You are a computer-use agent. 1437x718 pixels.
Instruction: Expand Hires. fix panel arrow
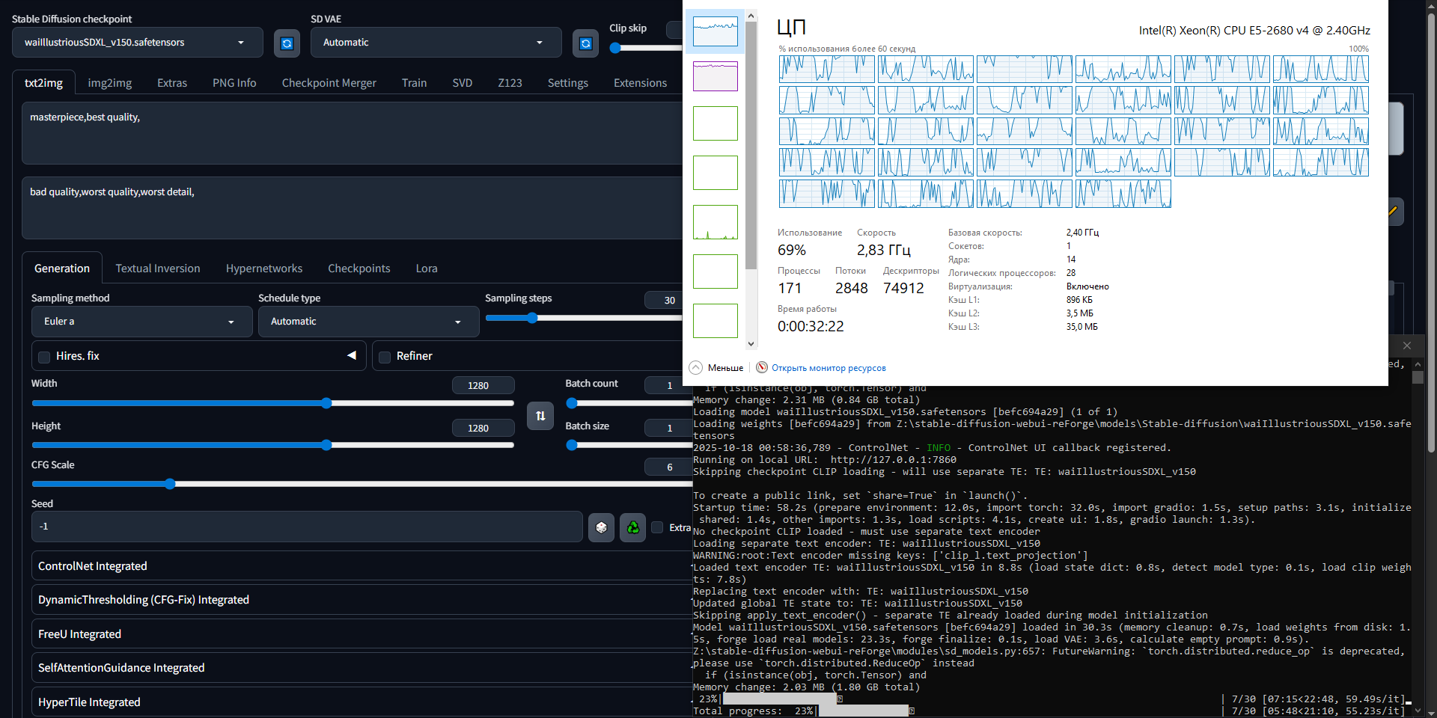352,355
